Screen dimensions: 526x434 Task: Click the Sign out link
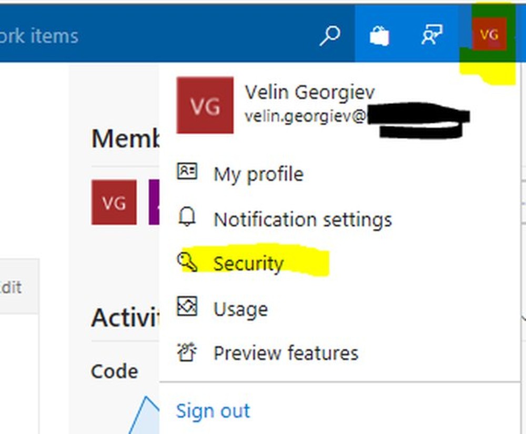[x=213, y=410]
